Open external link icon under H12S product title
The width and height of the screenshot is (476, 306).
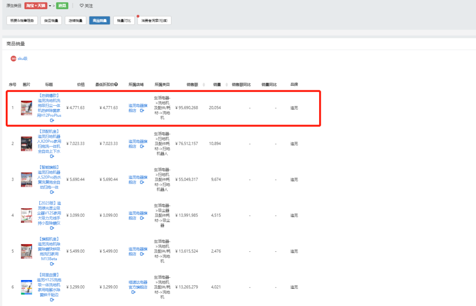(52, 300)
